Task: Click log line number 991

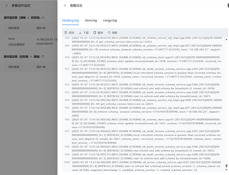Action: click(67, 69)
